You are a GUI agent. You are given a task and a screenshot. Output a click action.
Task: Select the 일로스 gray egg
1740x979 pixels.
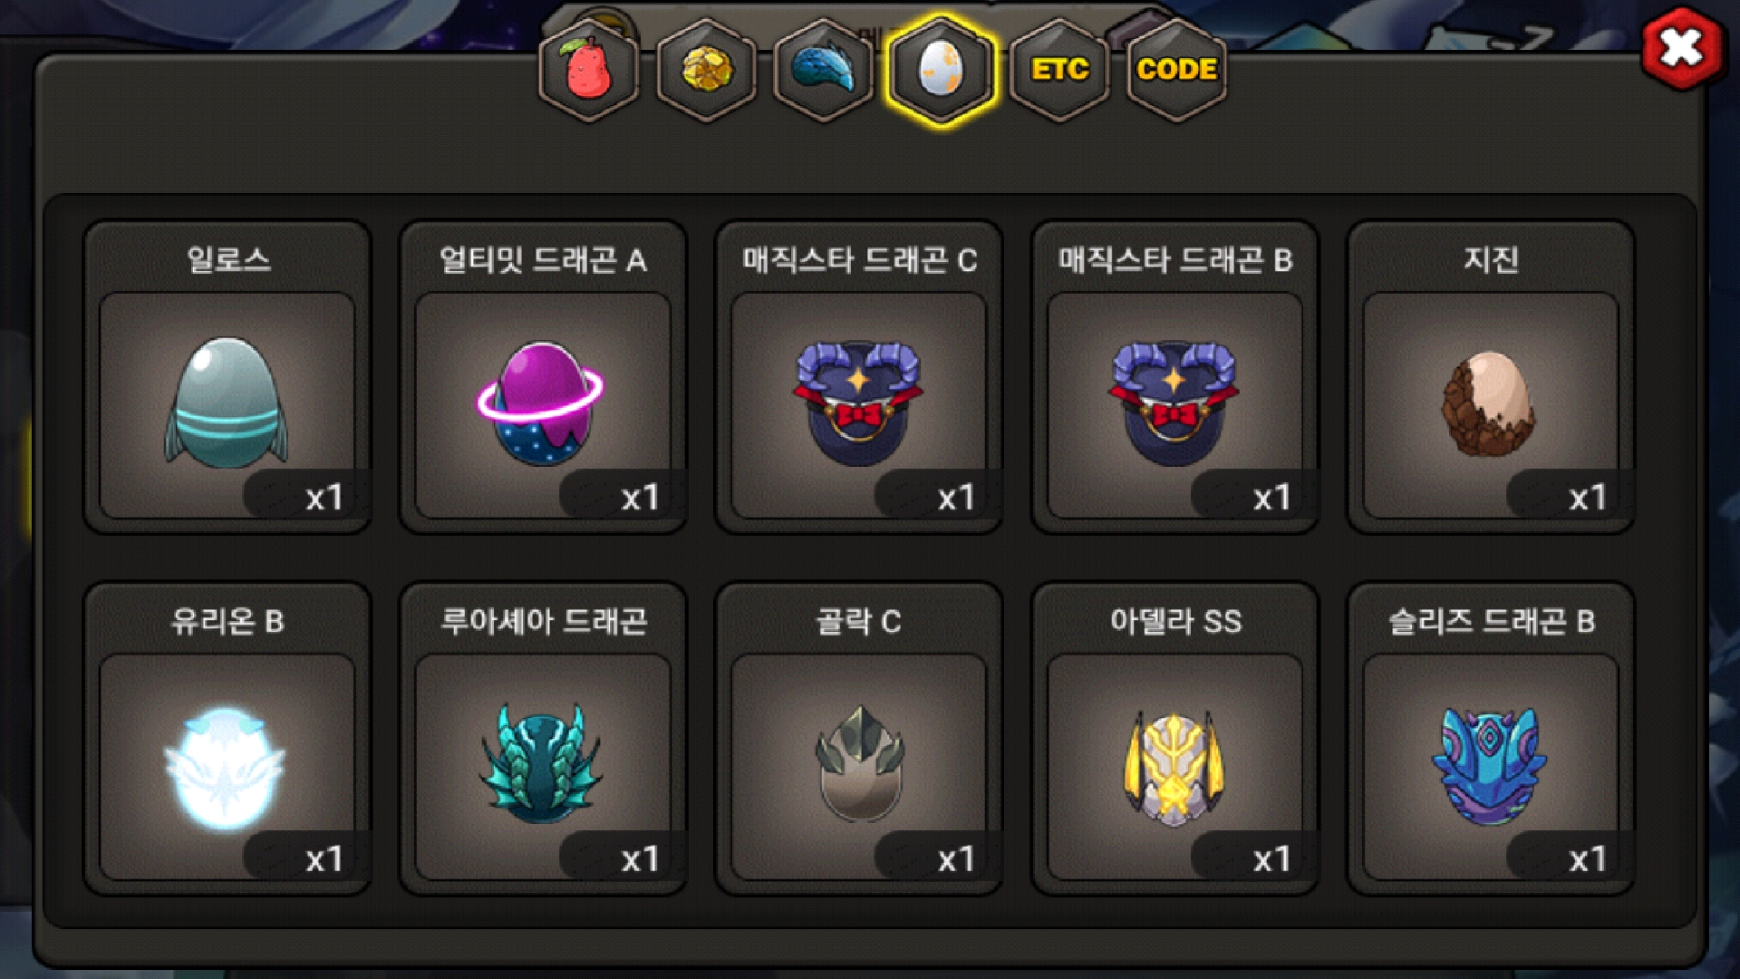pos(227,404)
